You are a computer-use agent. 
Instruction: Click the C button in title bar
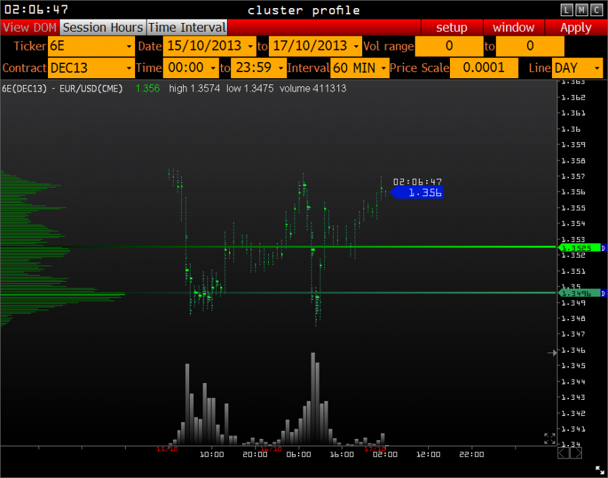tap(596, 9)
